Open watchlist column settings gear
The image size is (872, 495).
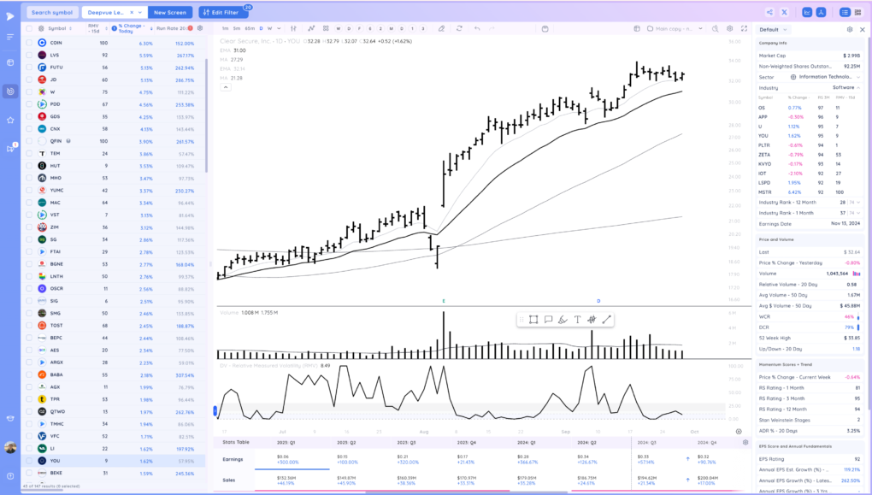[200, 28]
